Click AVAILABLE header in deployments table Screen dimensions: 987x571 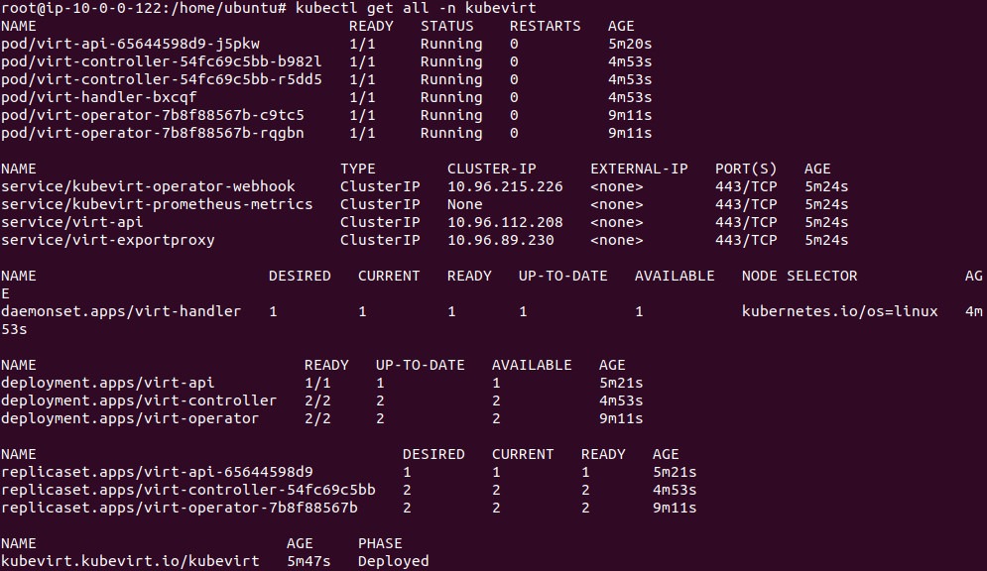[532, 366]
